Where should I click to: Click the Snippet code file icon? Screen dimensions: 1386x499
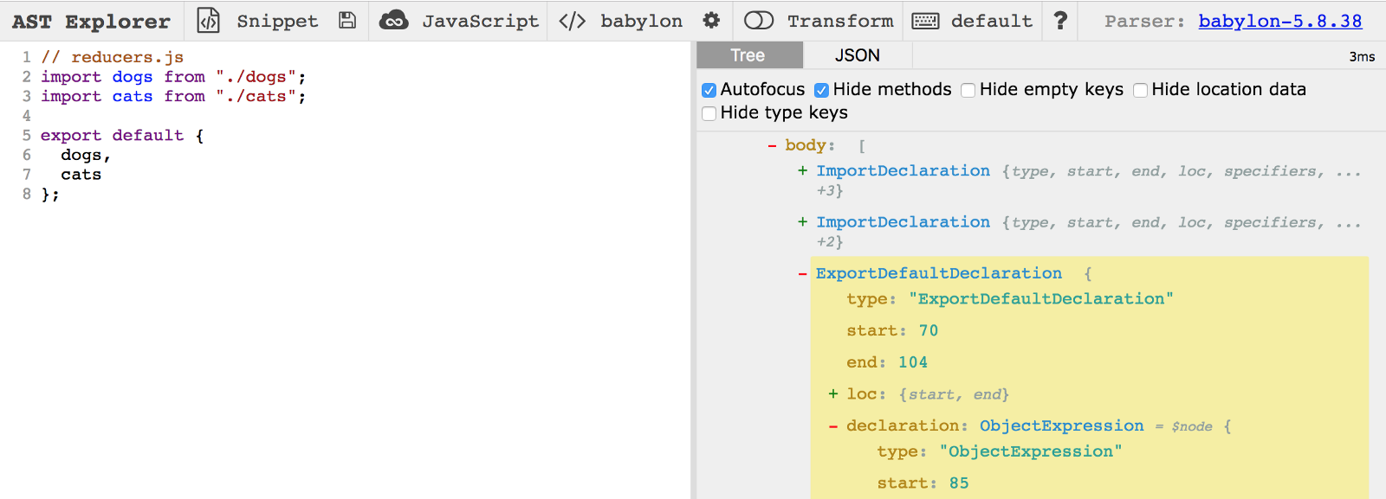tap(209, 21)
